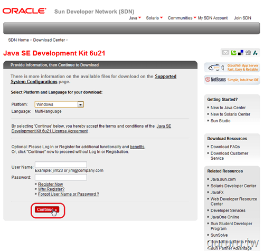
Task: Open Why Register? link
Action: pos(51,189)
